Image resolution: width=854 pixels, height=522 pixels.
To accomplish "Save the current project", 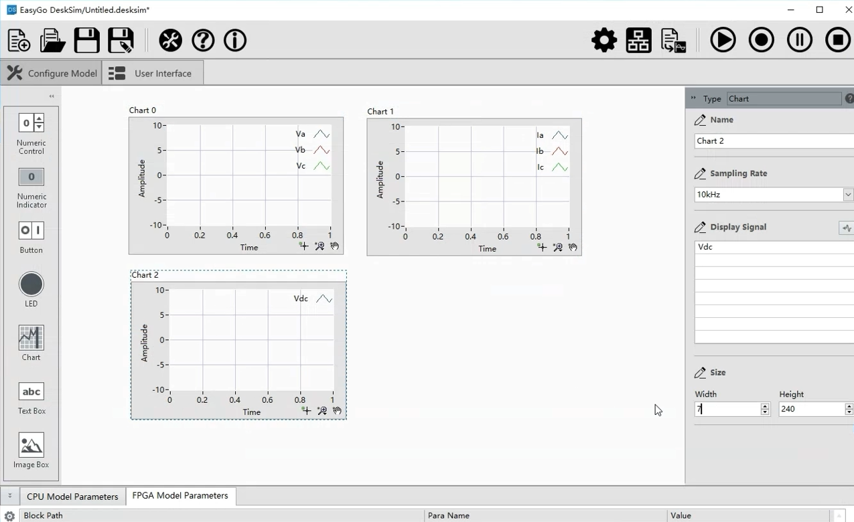I will (86, 41).
